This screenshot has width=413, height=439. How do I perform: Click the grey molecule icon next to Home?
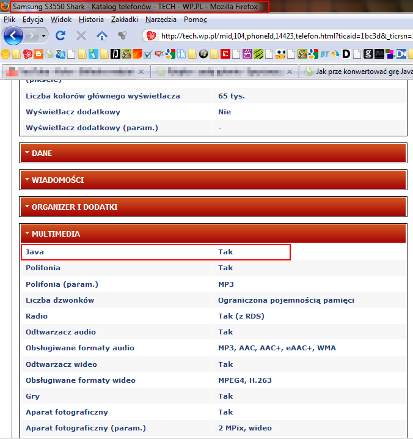[x=122, y=35]
